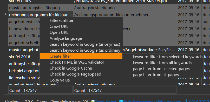This screenshot has height=102, width=210.
Task: Select keyword cell 'skr 04 2016'
Action: [24, 57]
